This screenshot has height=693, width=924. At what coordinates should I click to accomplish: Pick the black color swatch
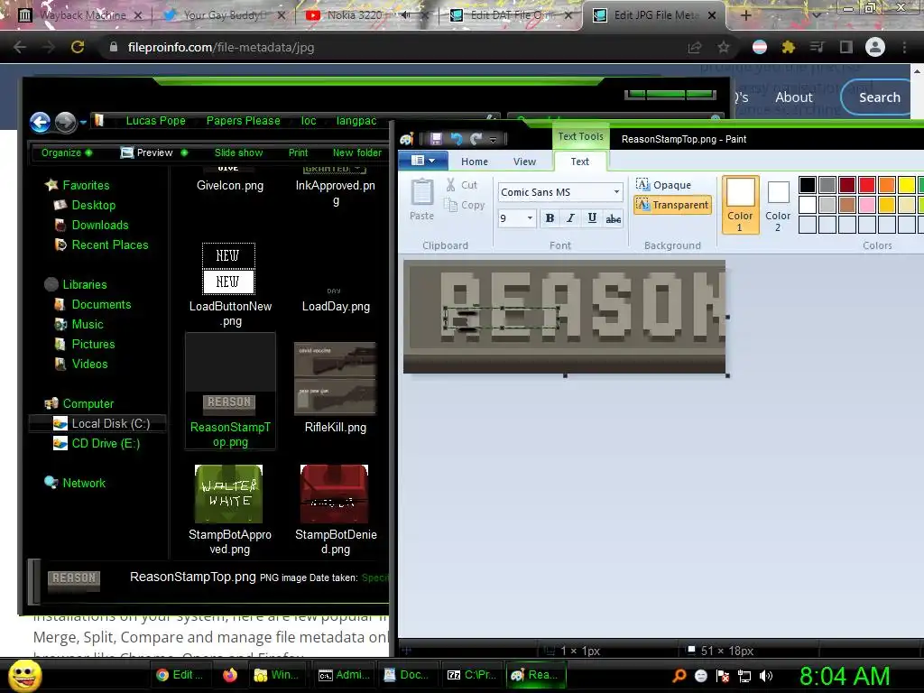click(x=808, y=185)
